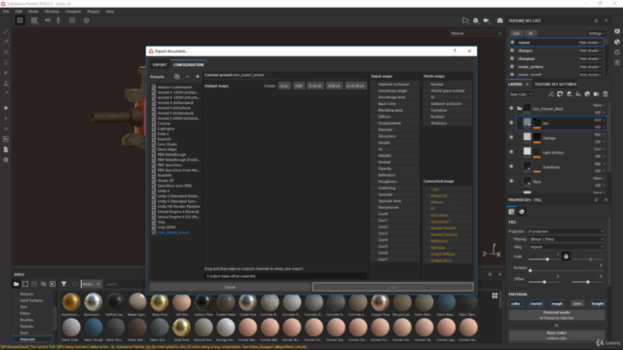Delete layer with the trash icon
The image size is (623, 350).
605,94
